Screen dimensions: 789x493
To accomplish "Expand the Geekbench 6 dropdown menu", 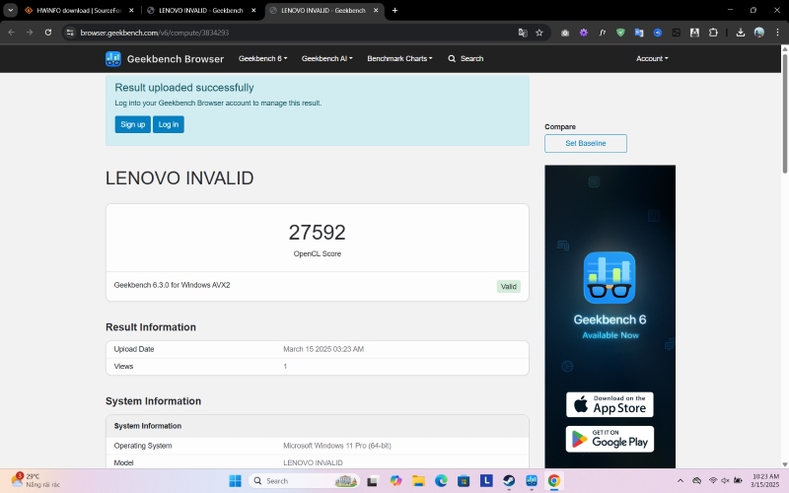I will point(262,58).
